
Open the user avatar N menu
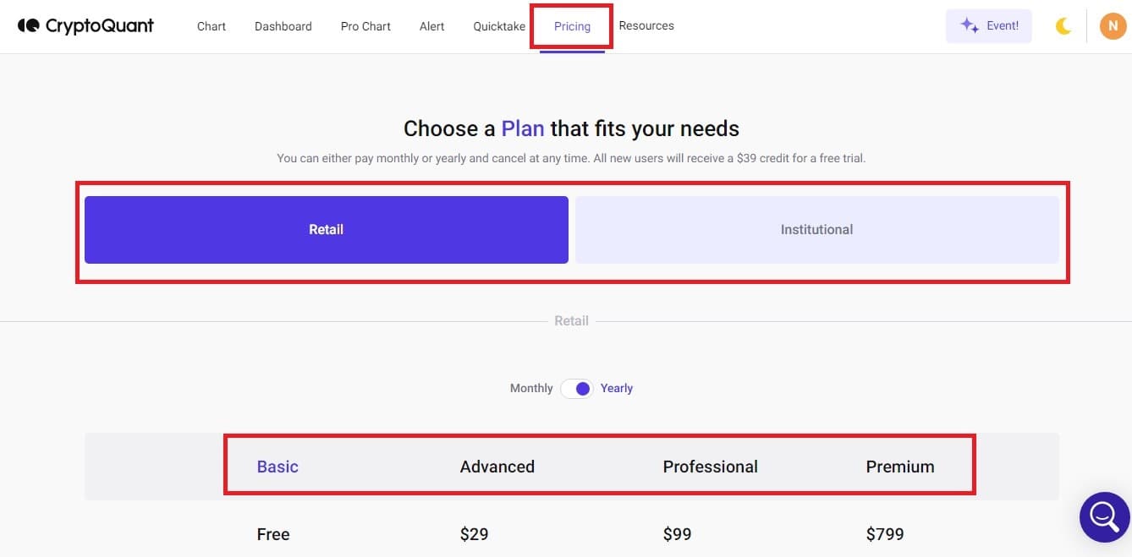pyautogui.click(x=1113, y=26)
